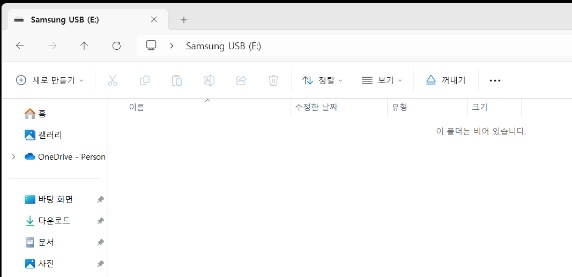Click the Cut scissors icon
572x277 pixels.
(x=113, y=80)
